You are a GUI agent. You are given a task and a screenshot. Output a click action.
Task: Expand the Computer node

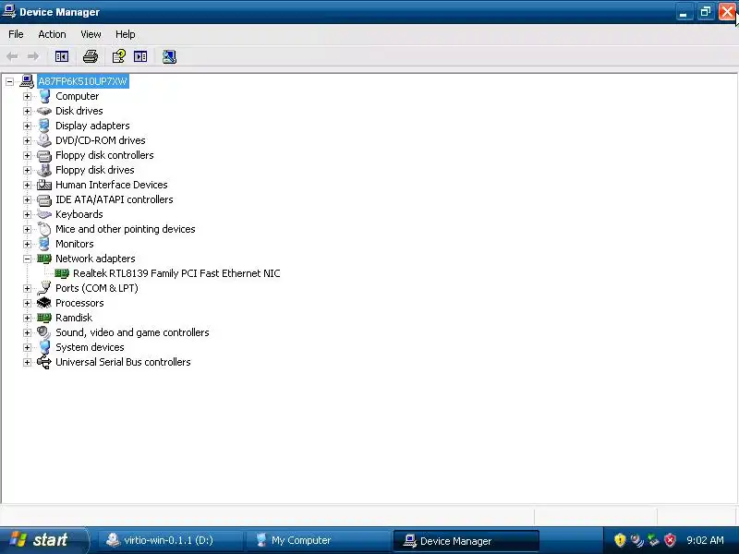[x=27, y=97]
